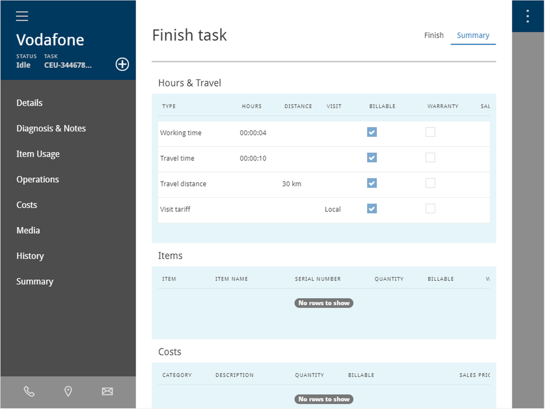Open Diagnosis & Notes in sidebar
The height and width of the screenshot is (409, 545).
click(51, 129)
